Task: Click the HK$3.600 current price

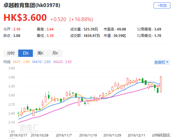Action: tap(25, 18)
